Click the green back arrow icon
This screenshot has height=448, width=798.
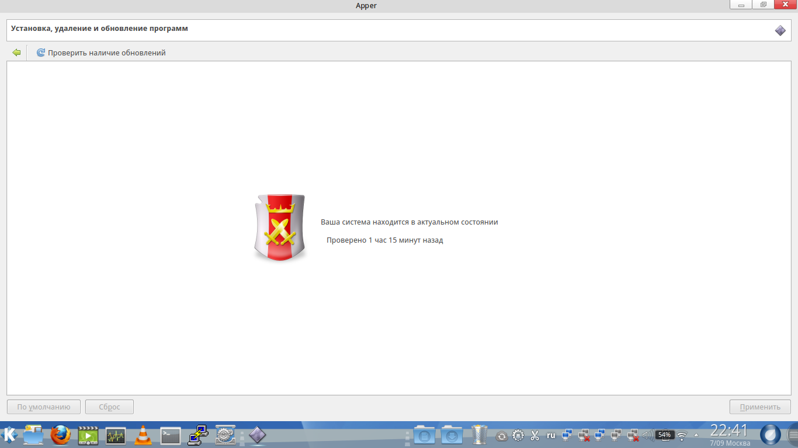(x=16, y=52)
